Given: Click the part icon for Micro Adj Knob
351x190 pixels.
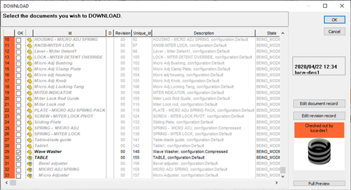Looking at the screenshot, I should click(29, 81).
